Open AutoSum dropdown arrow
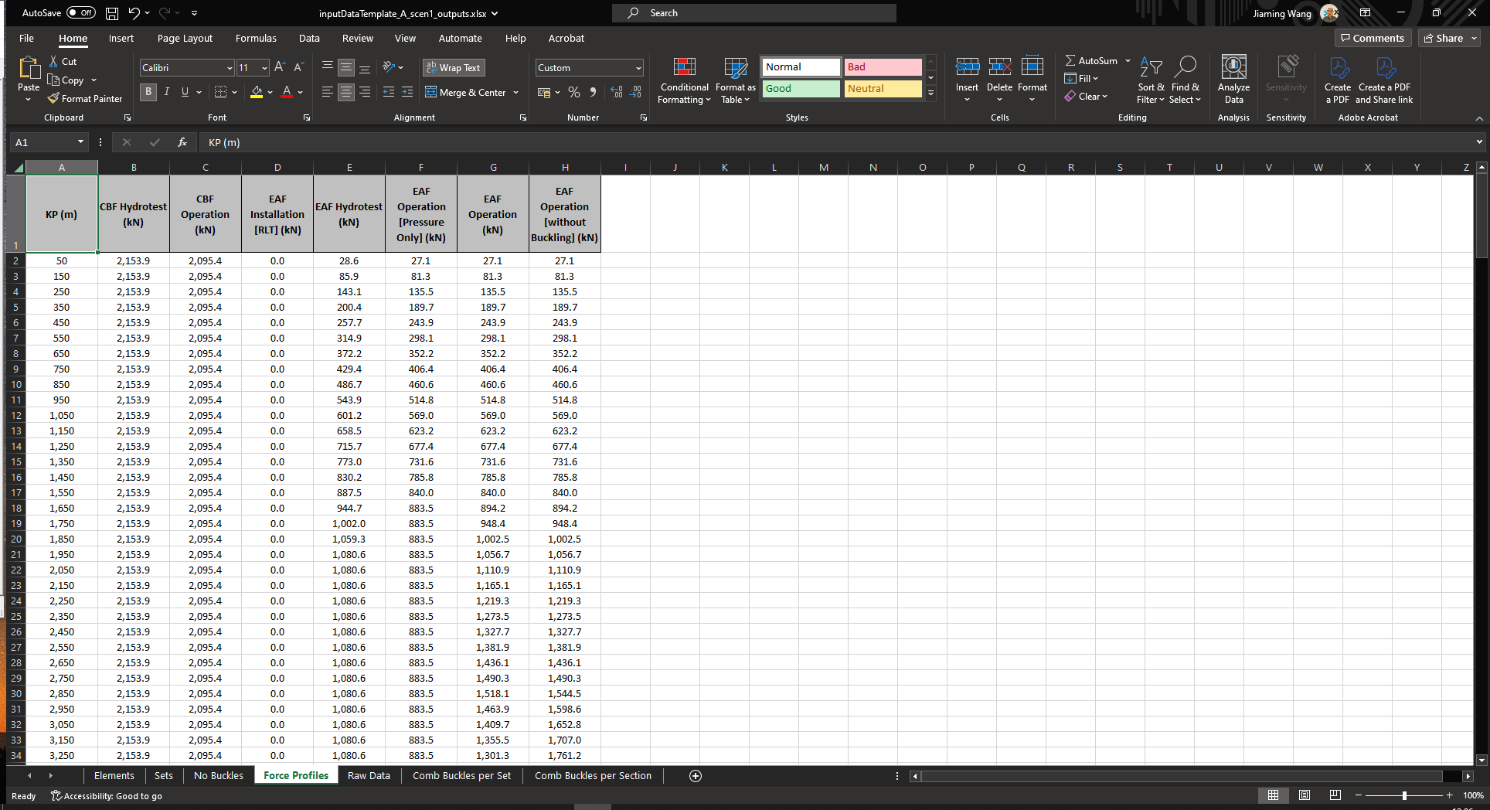 [1128, 61]
